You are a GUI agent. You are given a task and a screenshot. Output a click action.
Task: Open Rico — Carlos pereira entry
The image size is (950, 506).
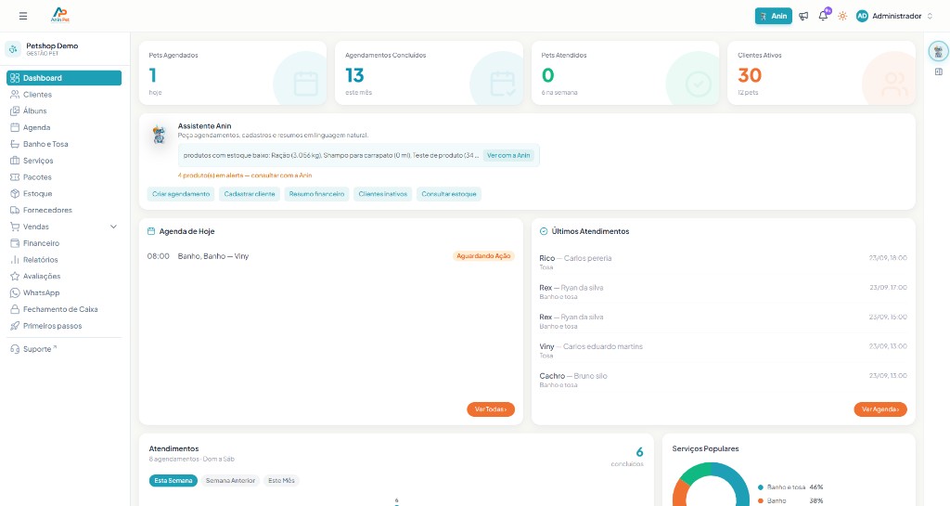coord(724,262)
